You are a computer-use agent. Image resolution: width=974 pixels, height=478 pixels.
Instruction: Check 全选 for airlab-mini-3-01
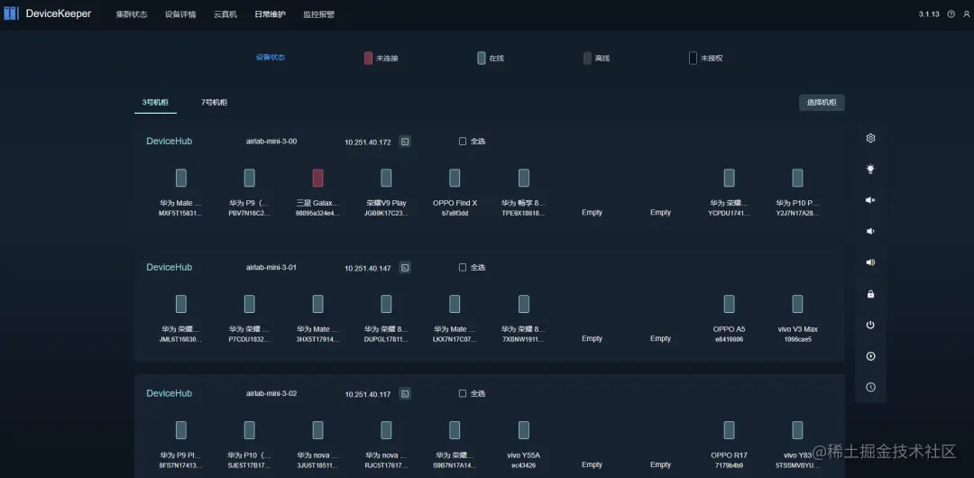click(x=462, y=267)
